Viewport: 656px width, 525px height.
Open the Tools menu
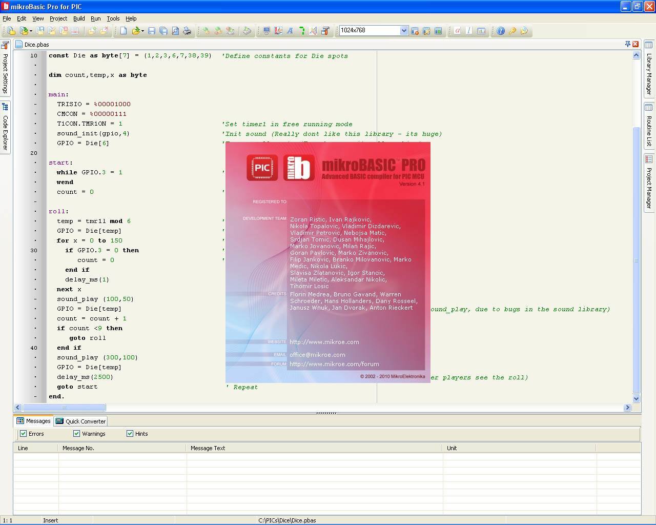pos(113,18)
